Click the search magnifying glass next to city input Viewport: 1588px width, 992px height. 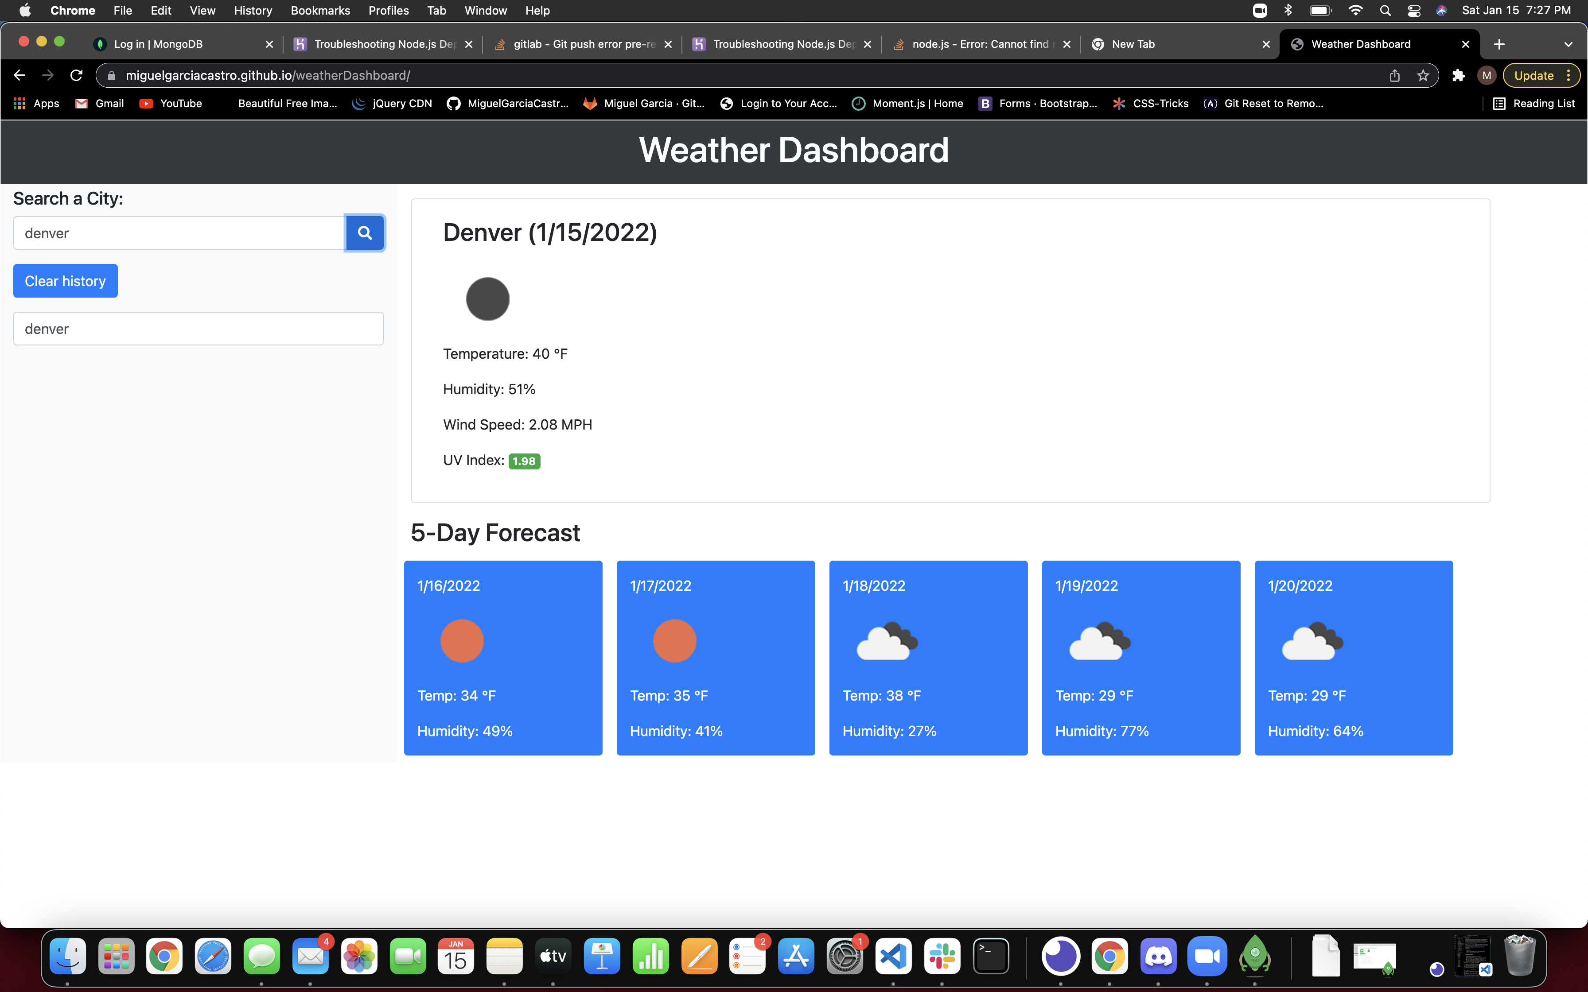tap(365, 232)
